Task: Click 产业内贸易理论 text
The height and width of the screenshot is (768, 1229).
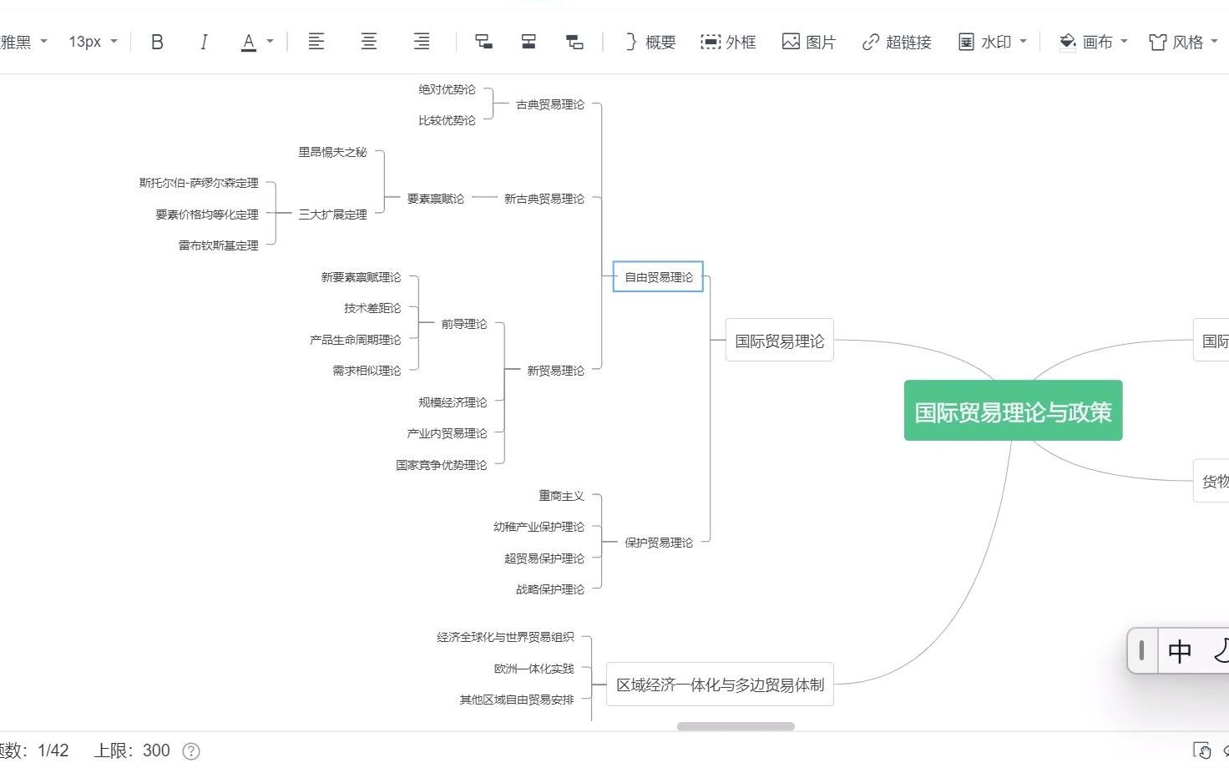Action: pyautogui.click(x=447, y=433)
